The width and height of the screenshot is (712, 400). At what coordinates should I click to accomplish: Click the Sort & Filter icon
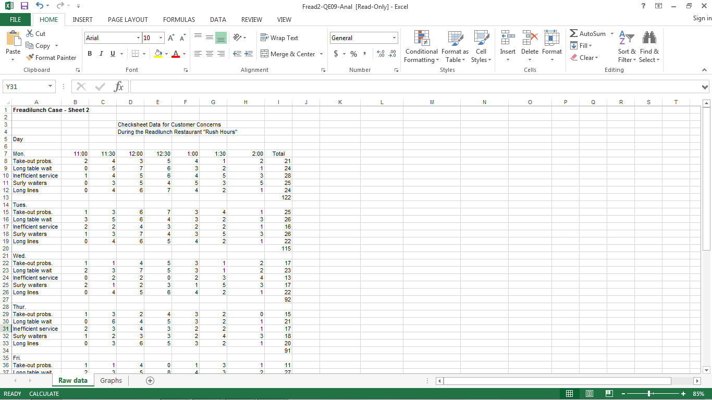[627, 46]
